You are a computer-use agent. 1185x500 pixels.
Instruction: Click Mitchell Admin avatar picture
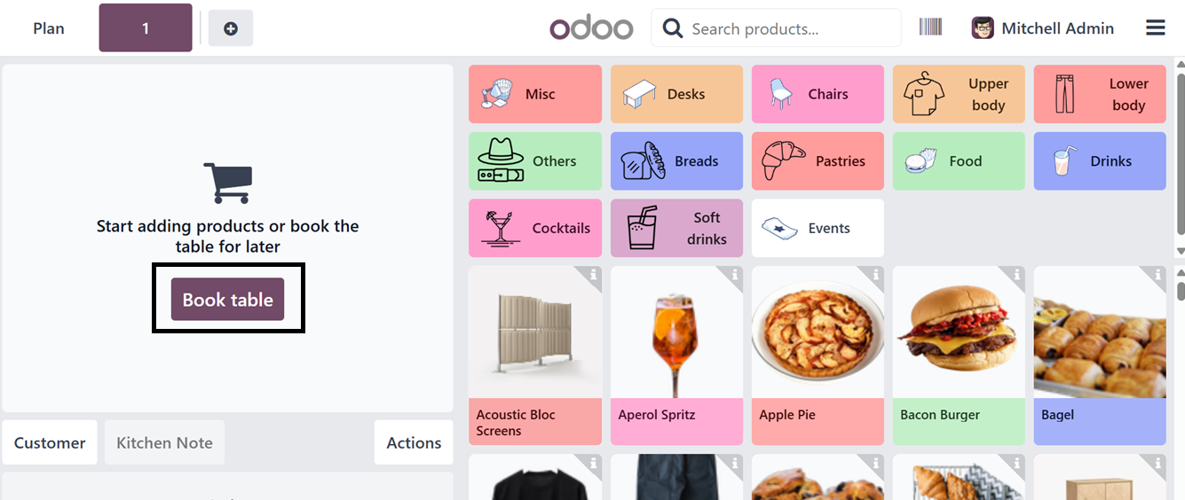983,28
